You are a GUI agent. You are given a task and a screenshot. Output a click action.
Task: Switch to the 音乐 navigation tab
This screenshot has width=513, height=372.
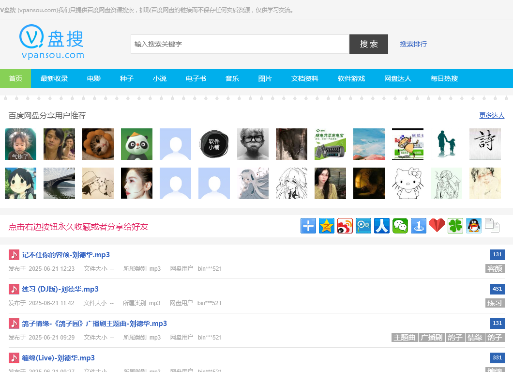coord(232,78)
